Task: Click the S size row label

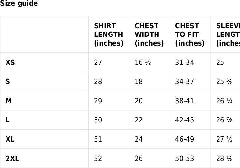Action: 8,81
